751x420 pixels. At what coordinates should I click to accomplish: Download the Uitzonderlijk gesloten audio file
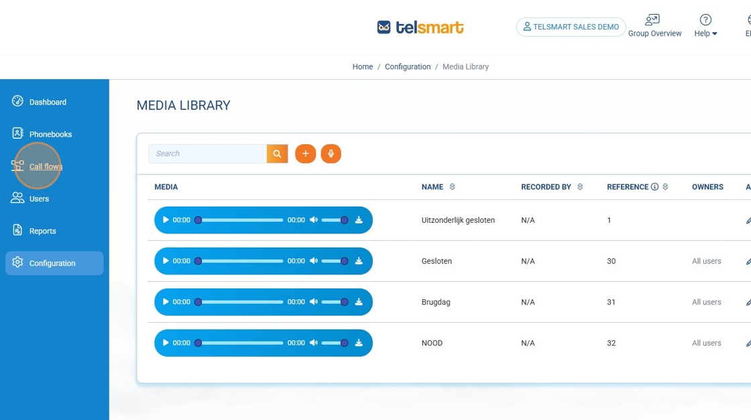359,220
